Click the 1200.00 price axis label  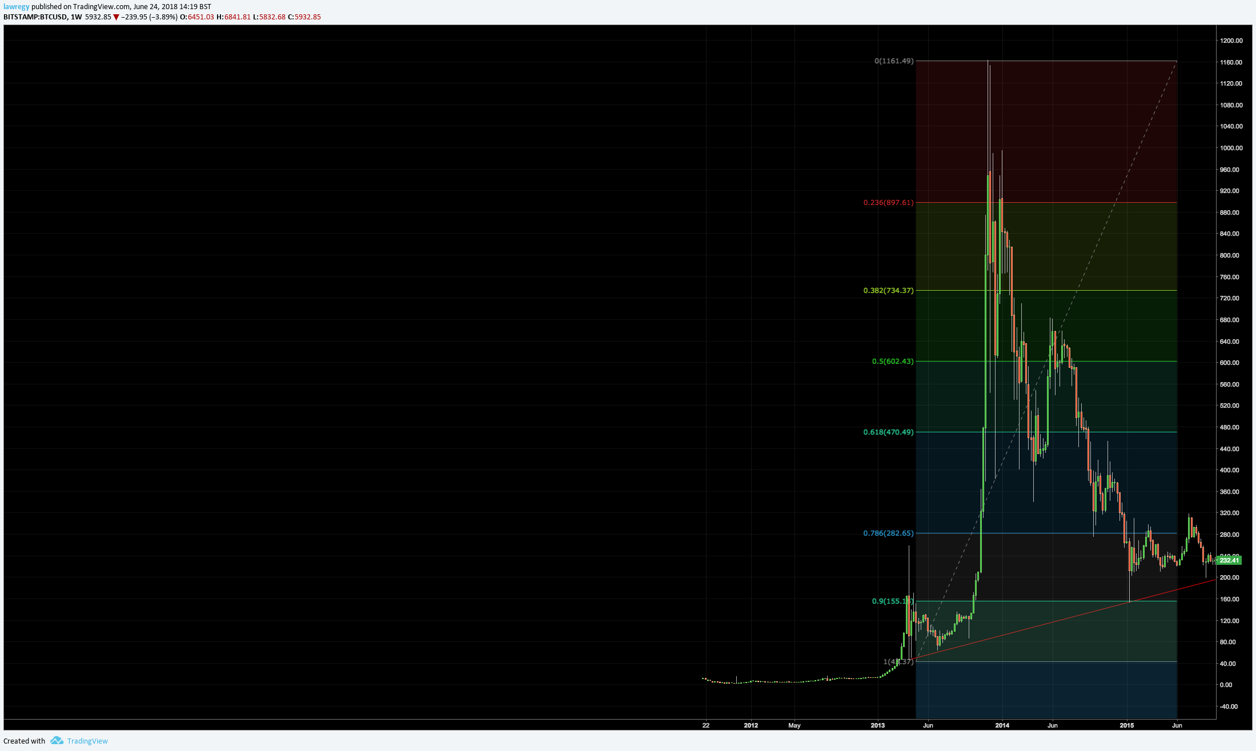coord(1231,41)
